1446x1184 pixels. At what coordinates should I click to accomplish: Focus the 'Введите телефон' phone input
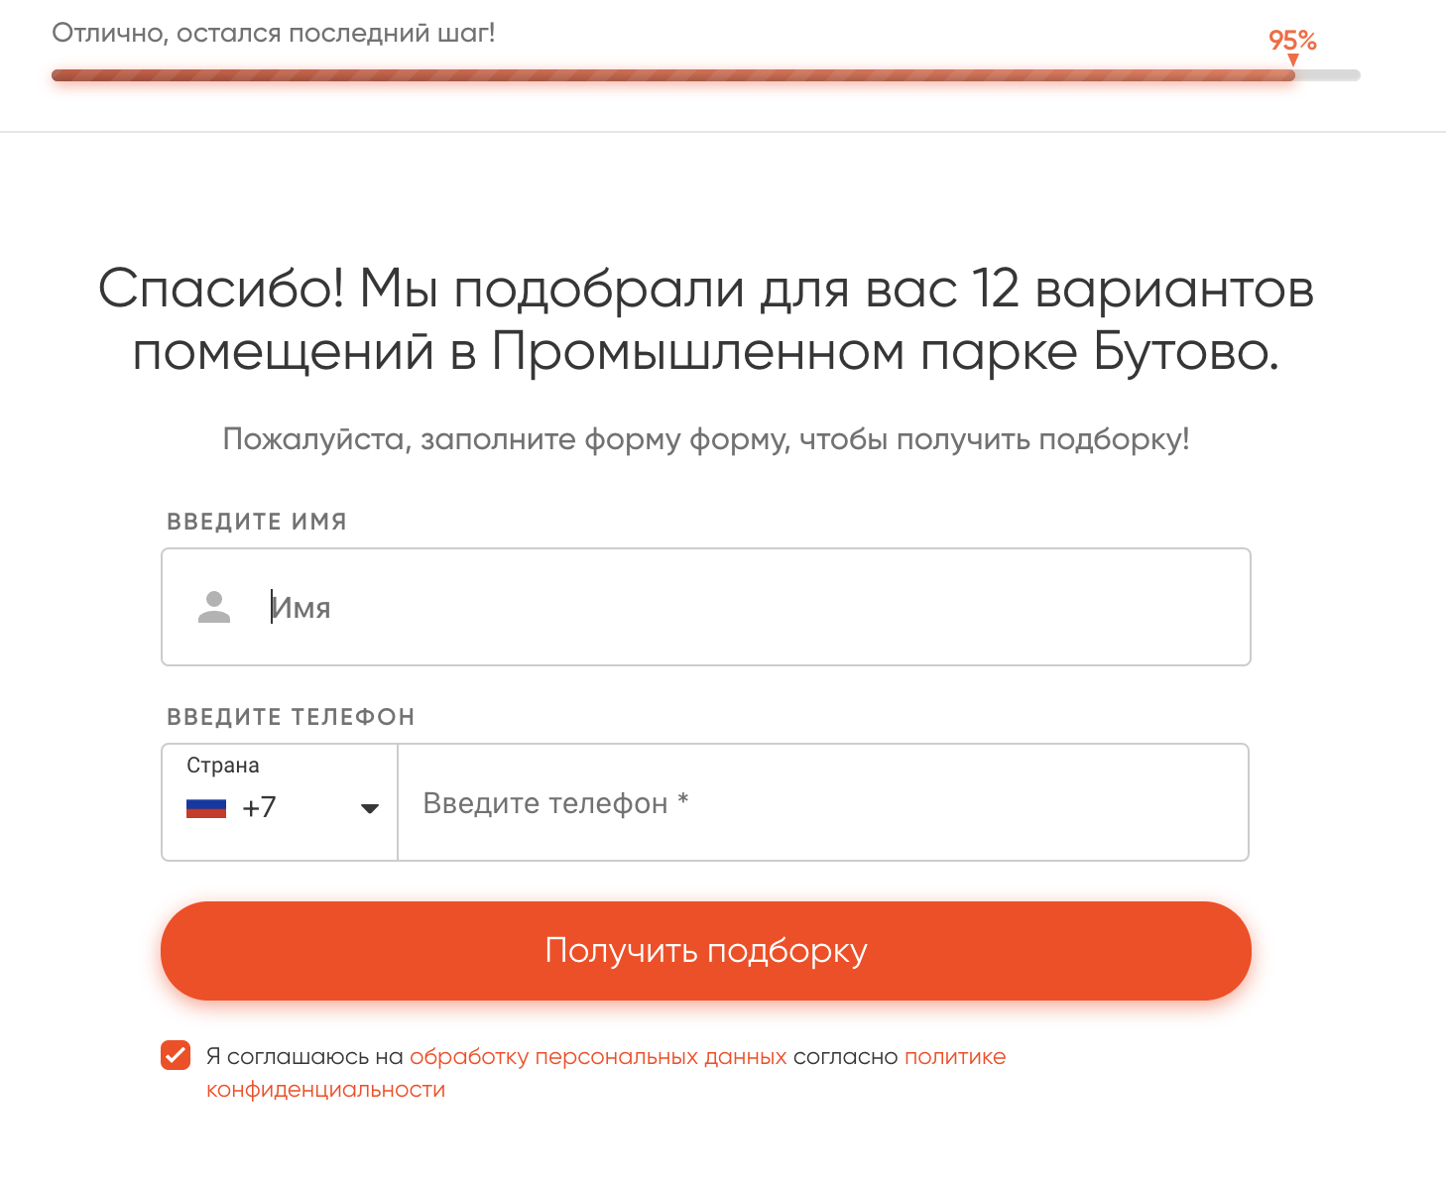point(821,802)
